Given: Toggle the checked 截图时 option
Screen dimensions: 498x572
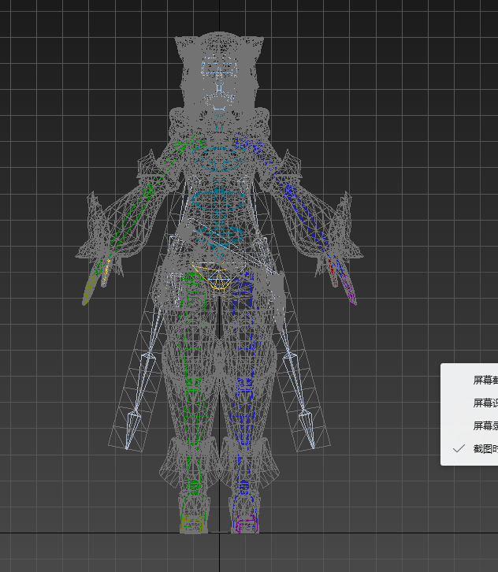Looking at the screenshot, I should coord(485,448).
